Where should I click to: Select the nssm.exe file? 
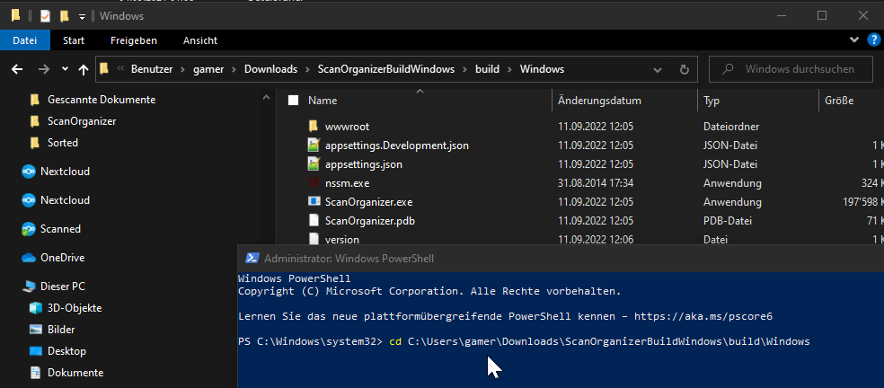pos(348,183)
